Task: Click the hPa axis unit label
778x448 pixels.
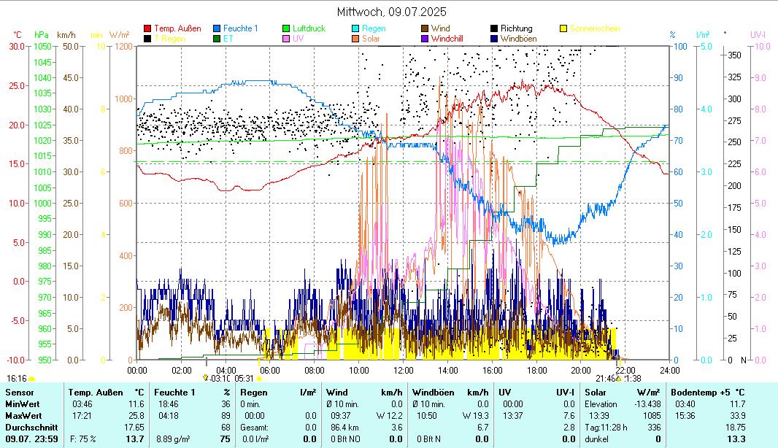Action: [x=42, y=35]
